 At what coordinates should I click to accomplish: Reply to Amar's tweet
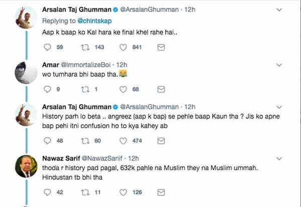(x=48, y=89)
